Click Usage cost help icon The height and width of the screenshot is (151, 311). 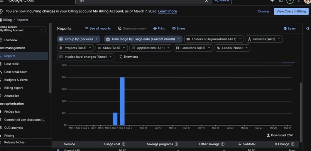click(123, 144)
